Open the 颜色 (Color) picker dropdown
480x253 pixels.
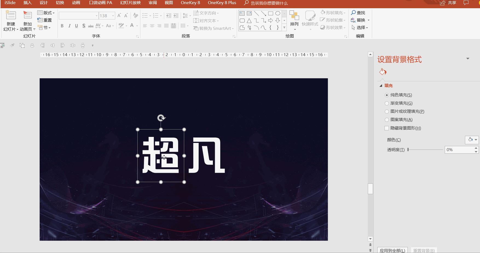point(476,140)
